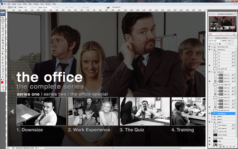Open the Workspace dropdown
The image size is (238, 149).
(116, 7)
